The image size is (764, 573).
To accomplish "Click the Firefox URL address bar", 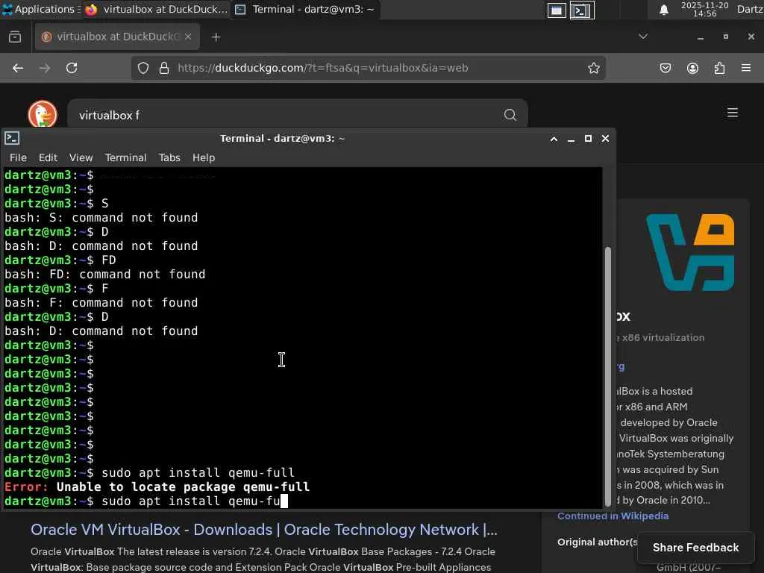I will (x=368, y=68).
